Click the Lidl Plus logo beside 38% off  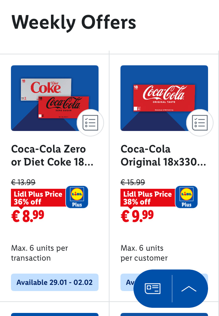click(186, 197)
